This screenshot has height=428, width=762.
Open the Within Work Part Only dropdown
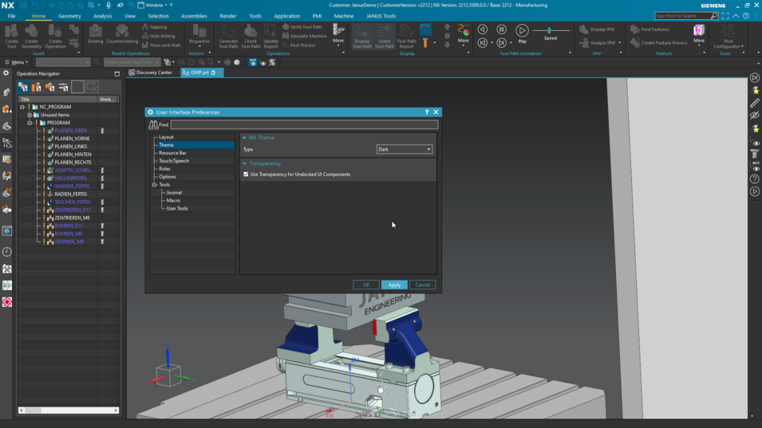[x=132, y=62]
